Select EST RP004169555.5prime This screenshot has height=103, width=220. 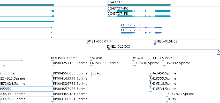pos(70,79)
